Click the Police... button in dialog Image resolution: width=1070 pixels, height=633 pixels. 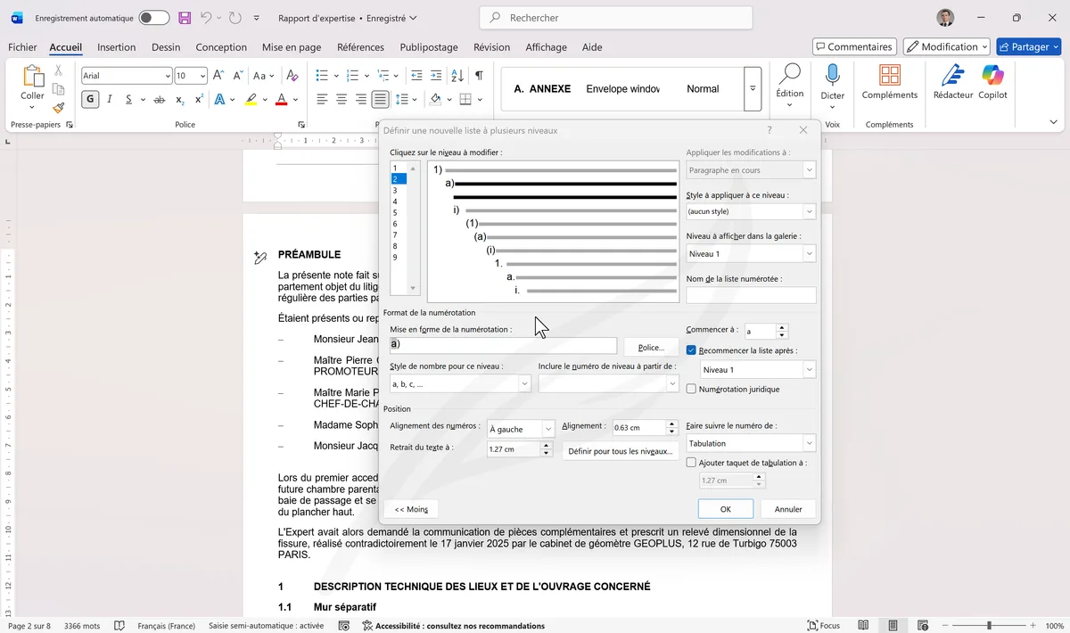point(651,347)
